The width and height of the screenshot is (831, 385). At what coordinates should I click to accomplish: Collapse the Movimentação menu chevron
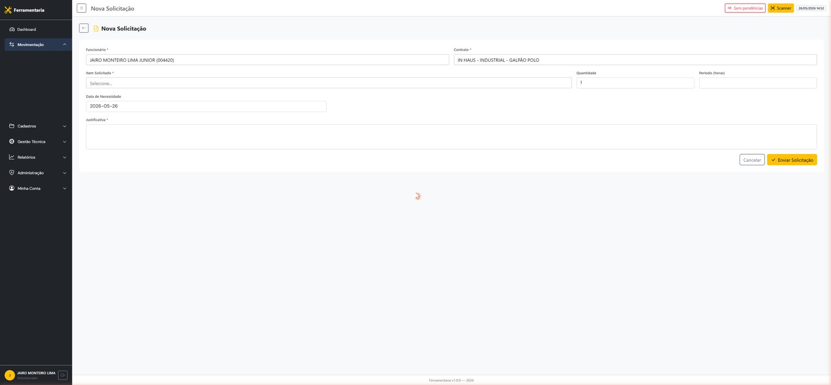(64, 45)
